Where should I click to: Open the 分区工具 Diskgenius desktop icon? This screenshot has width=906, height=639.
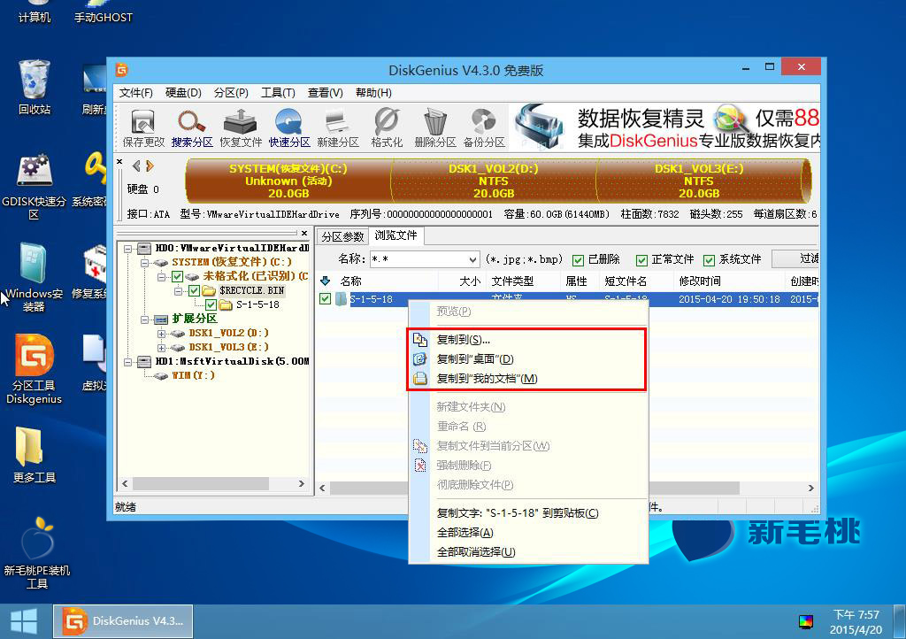(x=35, y=368)
